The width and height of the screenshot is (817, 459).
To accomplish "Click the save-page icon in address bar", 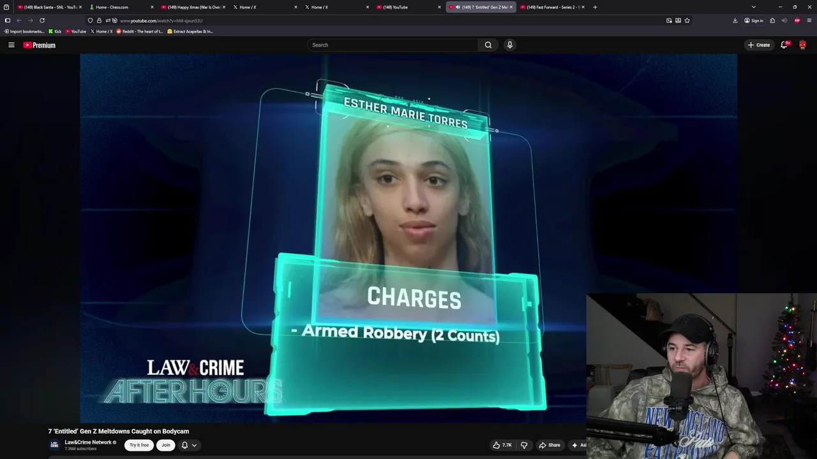I will (x=678, y=20).
